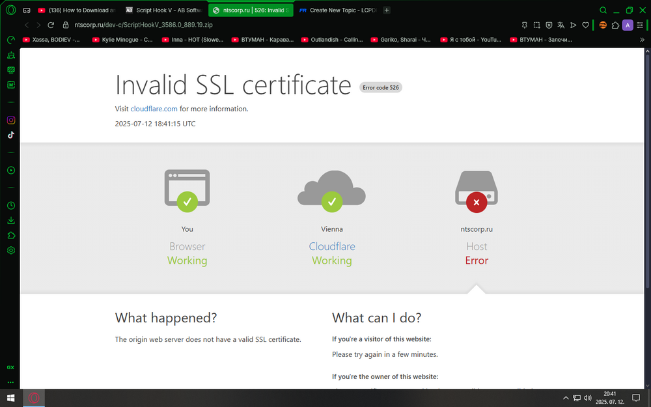The image size is (651, 407).
Task: Open a new tab with the plus button
Action: 387,10
